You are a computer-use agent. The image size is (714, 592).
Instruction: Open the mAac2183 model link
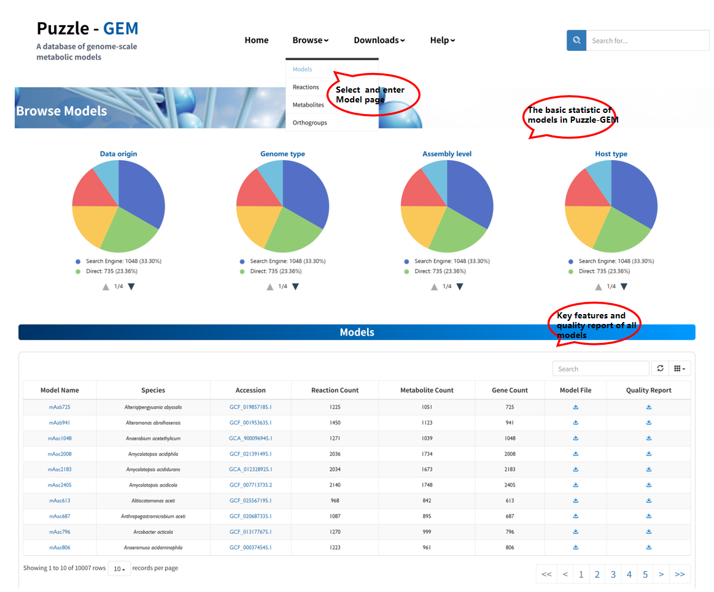pos(60,469)
